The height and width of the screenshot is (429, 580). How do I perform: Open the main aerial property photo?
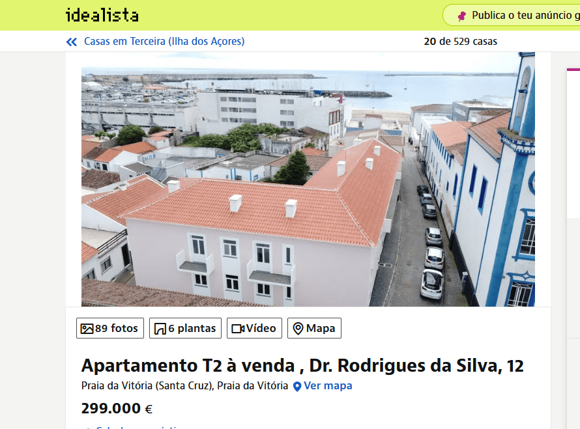[308, 179]
